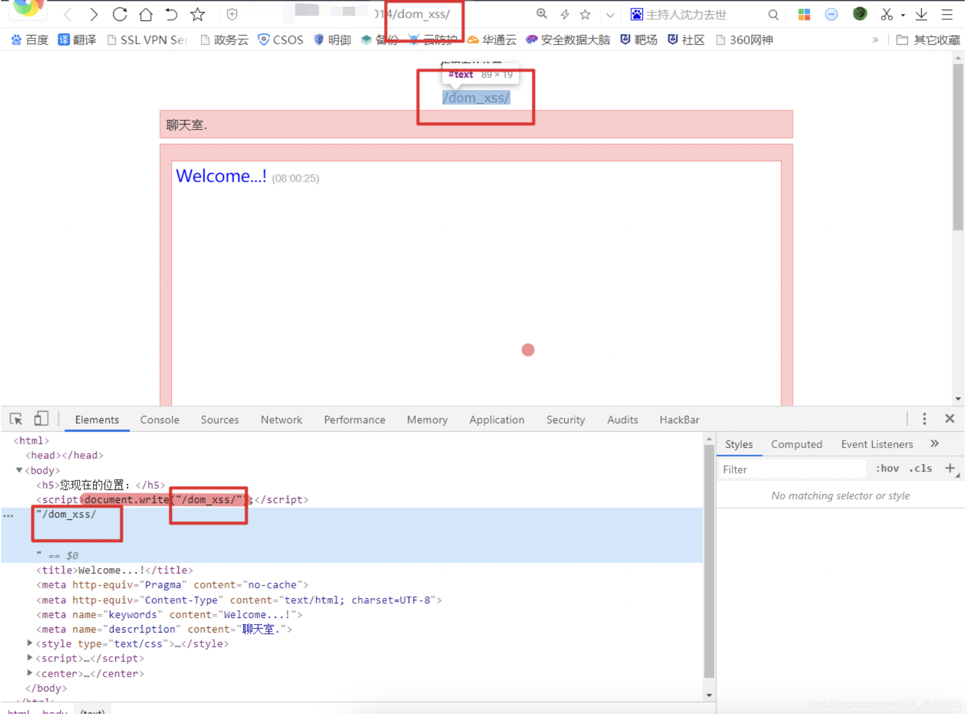Switch to the Console tab

click(x=159, y=420)
